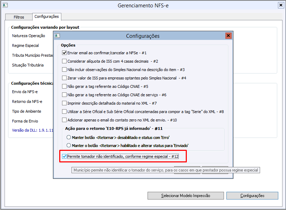Close the Configurações dialog with red X
Viewport: 286px width, 210px height.
[229, 35]
